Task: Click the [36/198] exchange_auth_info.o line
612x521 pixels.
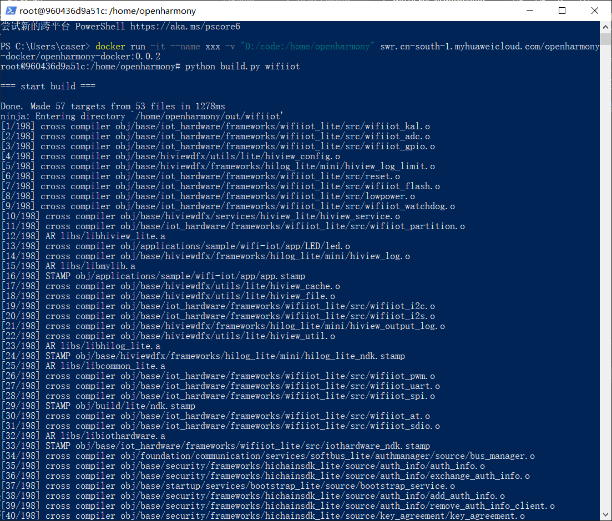Action: coord(265,476)
